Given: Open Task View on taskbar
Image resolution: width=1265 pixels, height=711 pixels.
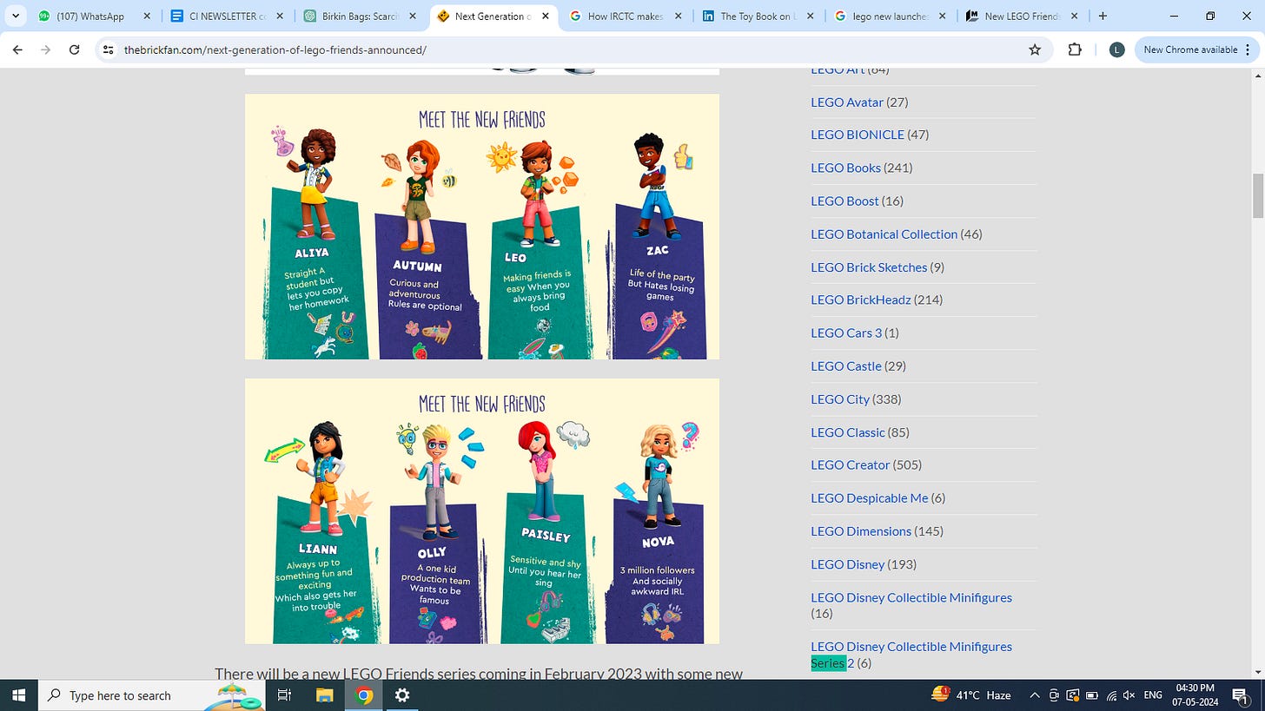Looking at the screenshot, I should 284,695.
